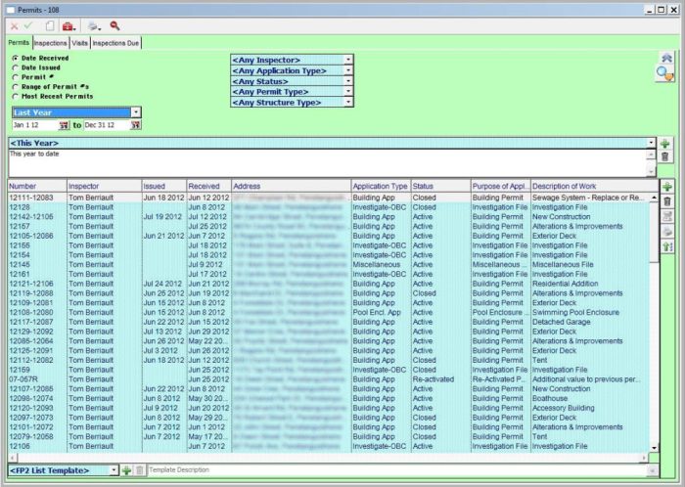Viewport: 685px width, 487px height.
Task: Click the horizontal scrollbar left arrow
Action: [x=12, y=458]
